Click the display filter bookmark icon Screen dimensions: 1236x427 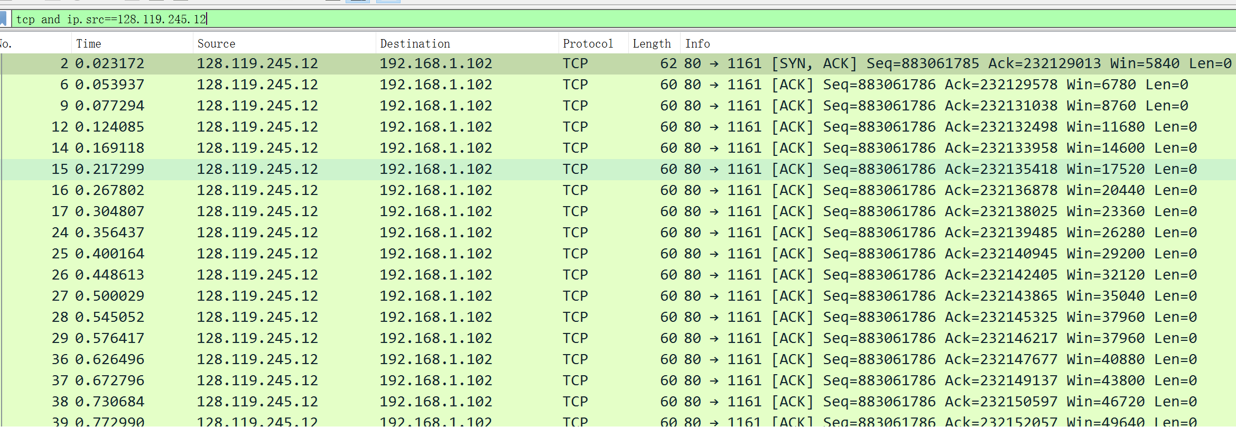click(3, 19)
